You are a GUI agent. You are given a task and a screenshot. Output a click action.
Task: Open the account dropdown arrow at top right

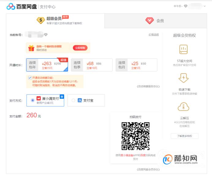click(205, 6)
